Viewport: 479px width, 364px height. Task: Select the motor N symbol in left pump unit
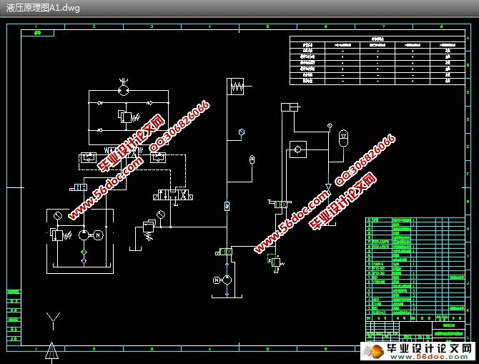(99, 235)
